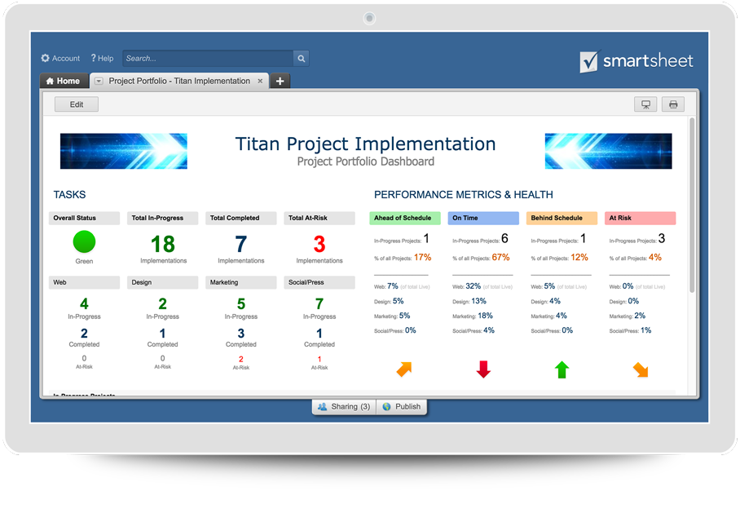Click orange arrow under Ahead of Schedule
This screenshot has height=522, width=740.
click(404, 369)
